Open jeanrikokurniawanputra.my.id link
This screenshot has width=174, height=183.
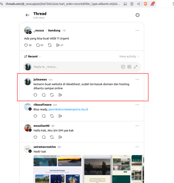pyautogui.click(x=68, y=109)
